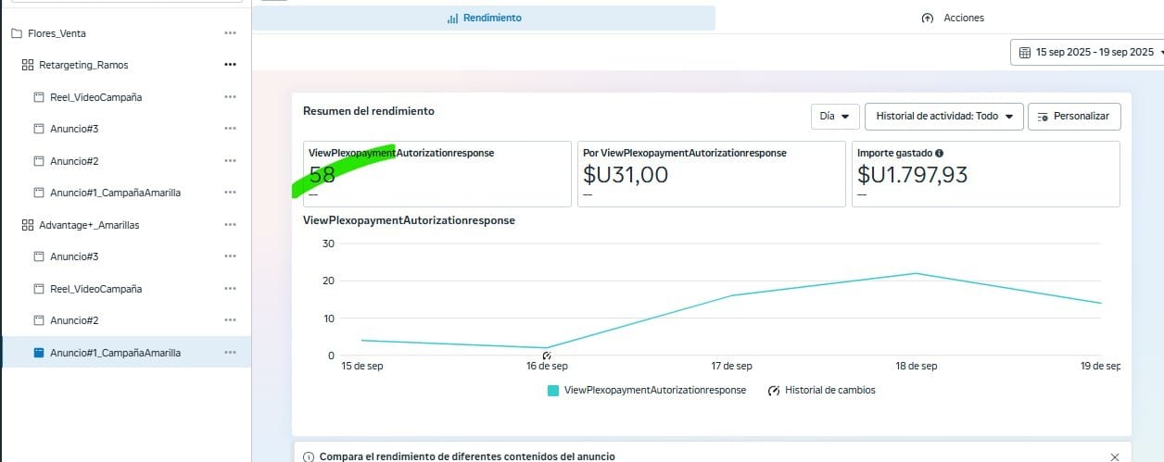Viewport: 1164px width, 462px height.
Task: Open the 15 sep 2025 - 19 sep 2025 date picker
Action: [1086, 53]
